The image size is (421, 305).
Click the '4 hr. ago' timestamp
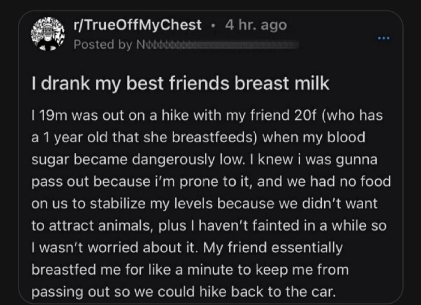[256, 25]
